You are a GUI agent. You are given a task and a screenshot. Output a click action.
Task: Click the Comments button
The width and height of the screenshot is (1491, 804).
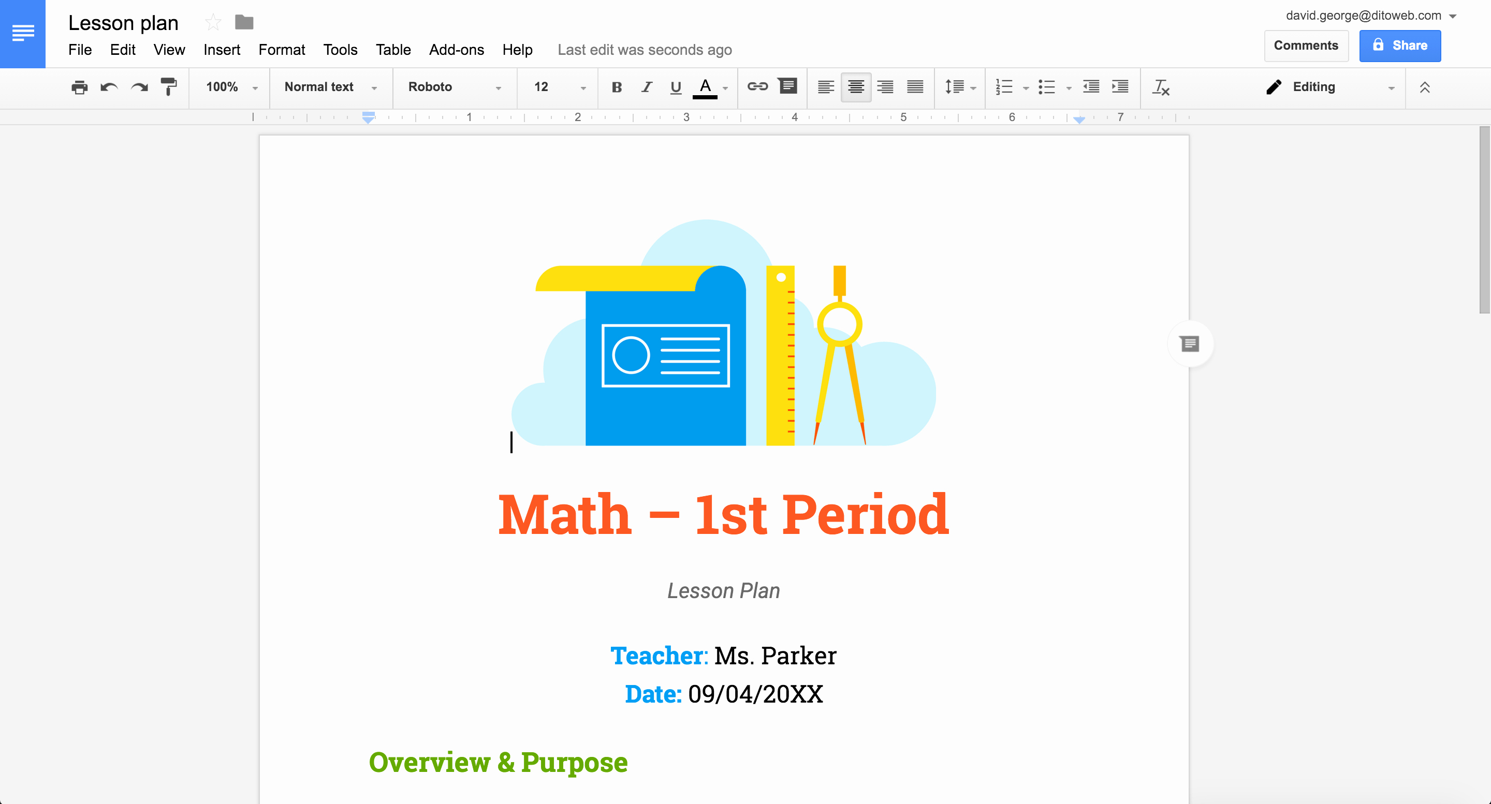click(x=1307, y=44)
